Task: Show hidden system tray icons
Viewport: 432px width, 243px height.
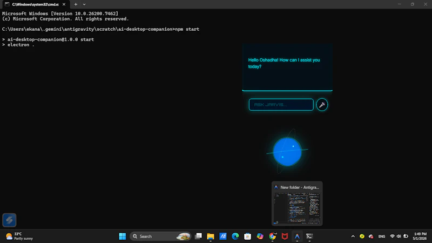Action: [x=353, y=236]
